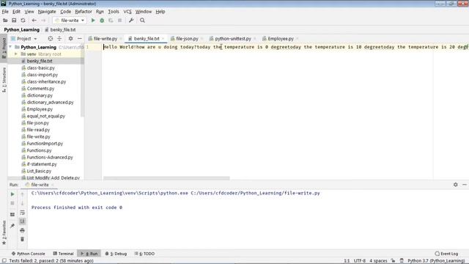
Task: Click the locate file target icon in Project panel
Action: click(51, 39)
